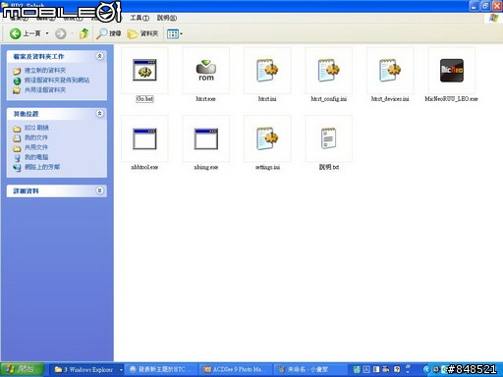Screen dimensions: 503x377
Task: Select the Go.bat batch file icon
Action: [x=144, y=71]
